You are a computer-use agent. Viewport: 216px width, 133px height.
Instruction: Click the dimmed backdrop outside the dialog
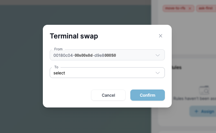click(x=21, y=69)
